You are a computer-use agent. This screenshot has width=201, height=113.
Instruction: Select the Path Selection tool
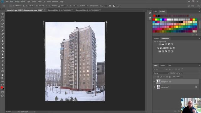click(x=3, y=68)
